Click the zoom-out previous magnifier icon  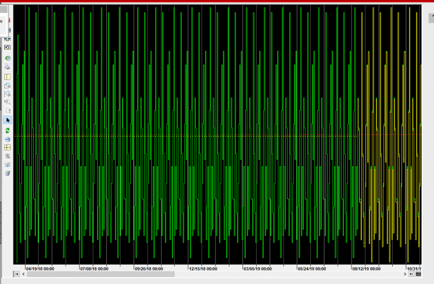coord(8,102)
